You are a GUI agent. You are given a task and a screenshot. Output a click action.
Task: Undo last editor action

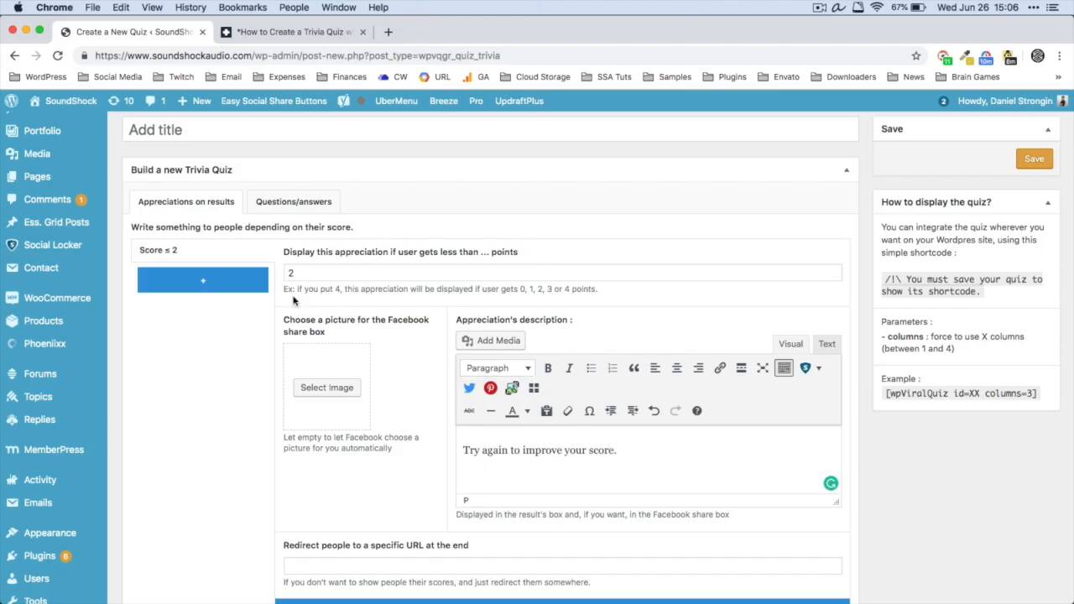pyautogui.click(x=654, y=411)
